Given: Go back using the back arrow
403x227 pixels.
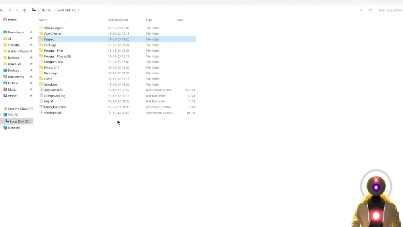Looking at the screenshot, I should (2, 10).
